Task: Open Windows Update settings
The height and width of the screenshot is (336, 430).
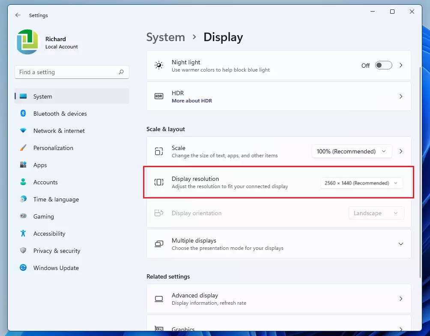Action: [x=56, y=268]
